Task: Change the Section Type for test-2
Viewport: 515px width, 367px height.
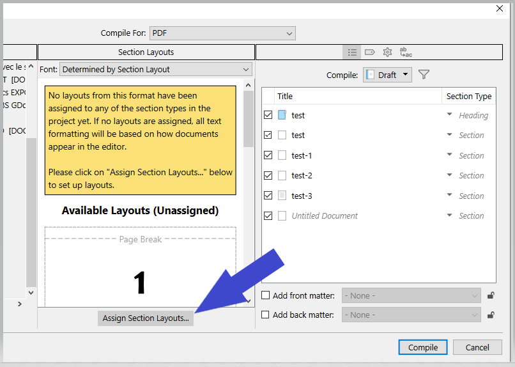Action: coord(468,175)
